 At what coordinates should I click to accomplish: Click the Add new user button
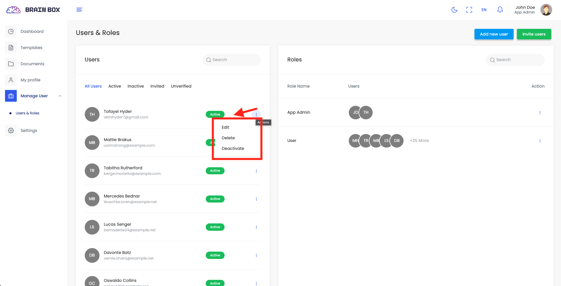pos(494,34)
